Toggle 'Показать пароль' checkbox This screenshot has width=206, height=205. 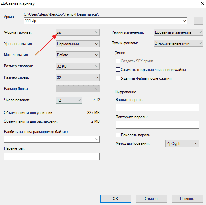point(117,135)
